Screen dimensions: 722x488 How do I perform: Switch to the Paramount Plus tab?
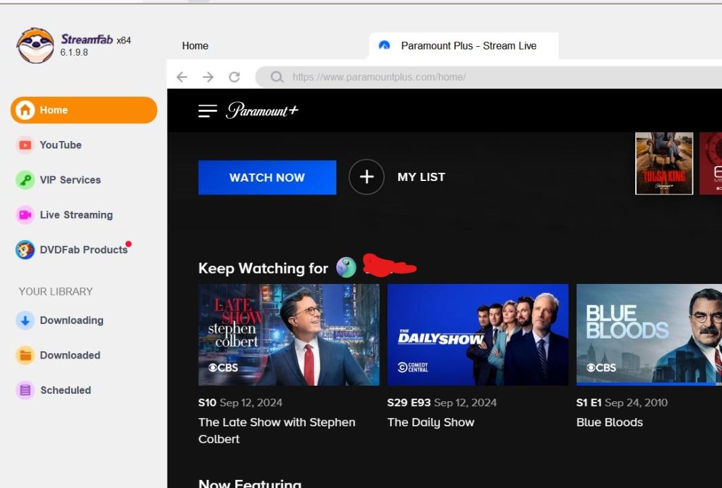pyautogui.click(x=463, y=46)
